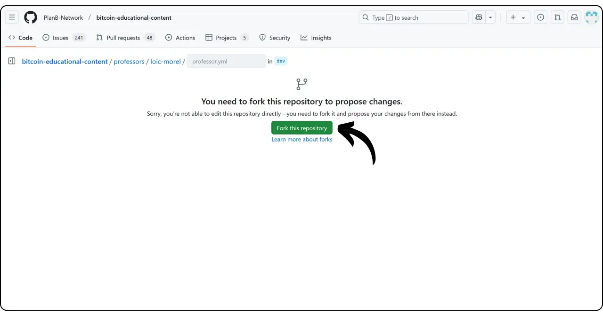Click the Fork this repository button
The image size is (603, 316).
(x=302, y=128)
